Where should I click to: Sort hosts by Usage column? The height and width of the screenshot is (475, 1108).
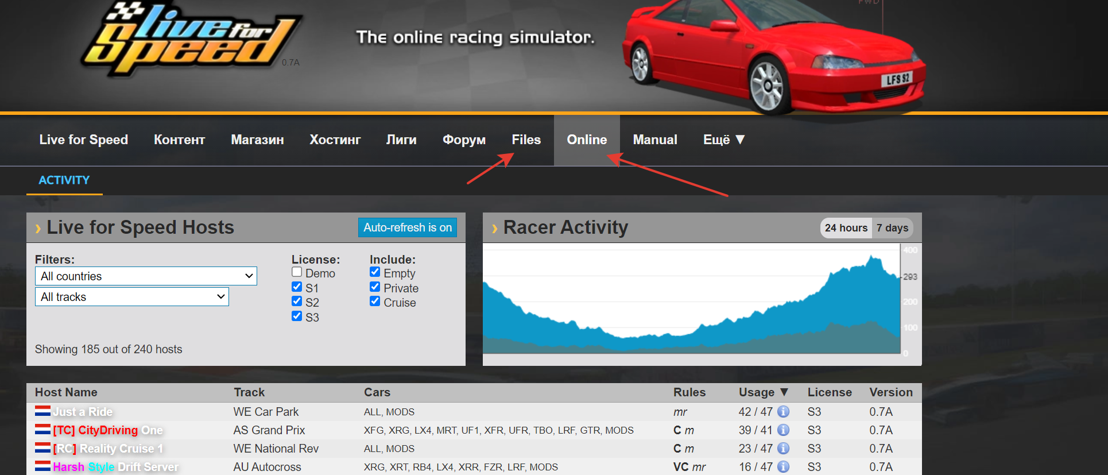point(763,392)
